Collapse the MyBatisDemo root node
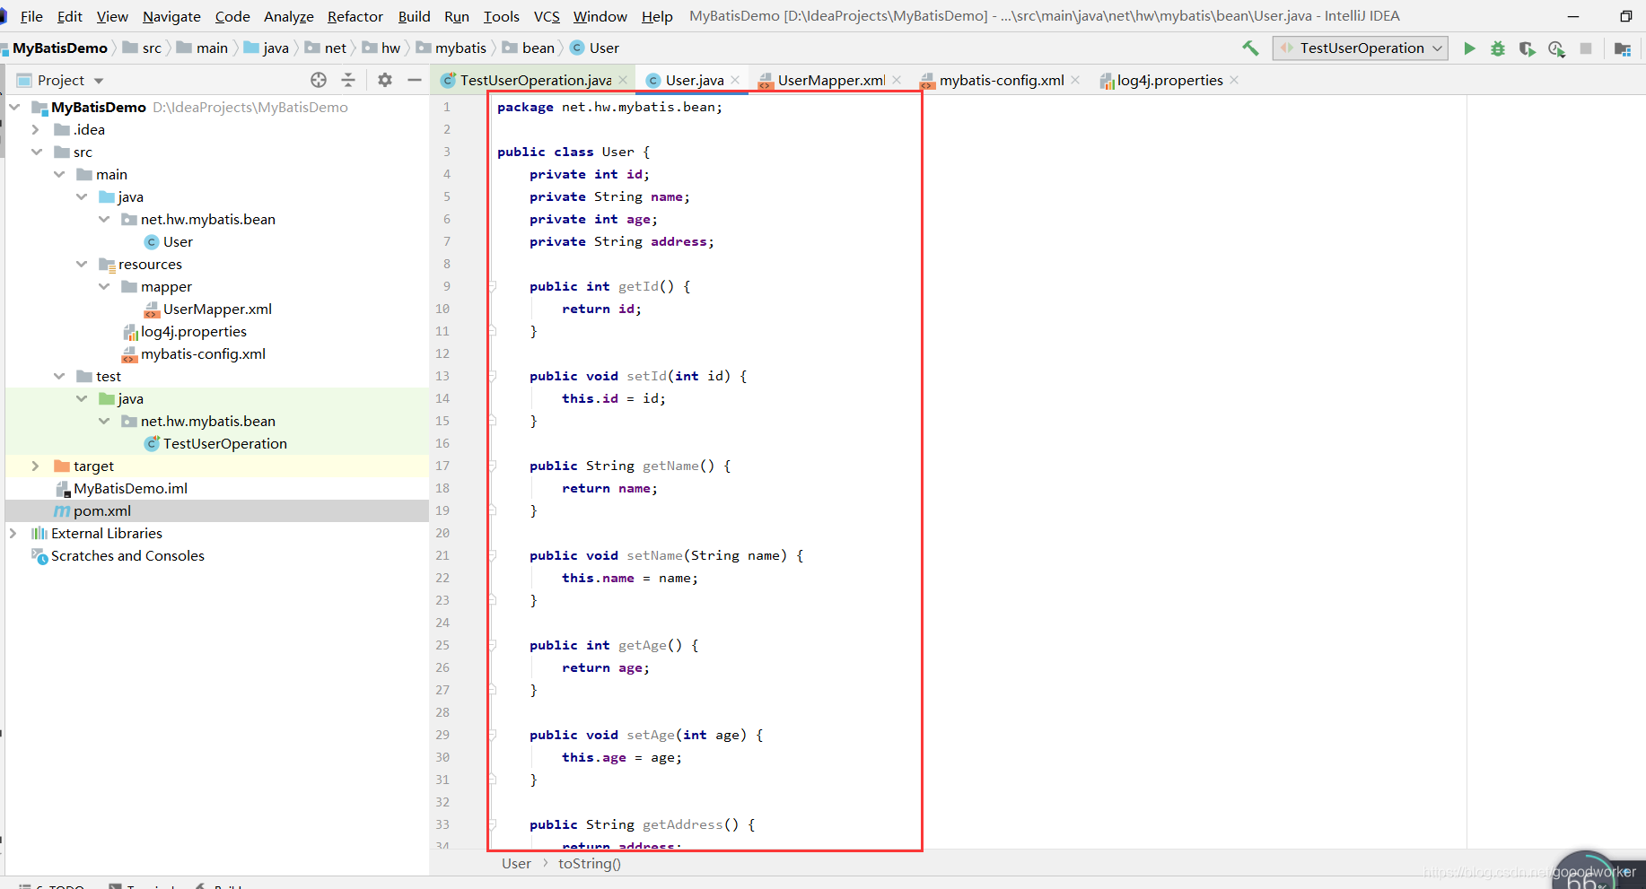Image resolution: width=1646 pixels, height=889 pixels. coord(15,107)
